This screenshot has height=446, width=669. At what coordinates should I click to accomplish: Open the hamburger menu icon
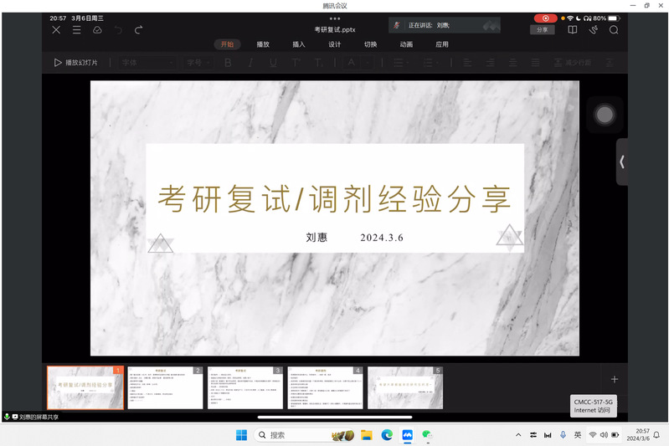tap(76, 30)
